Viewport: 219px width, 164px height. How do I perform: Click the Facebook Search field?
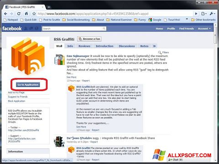click(x=72, y=29)
